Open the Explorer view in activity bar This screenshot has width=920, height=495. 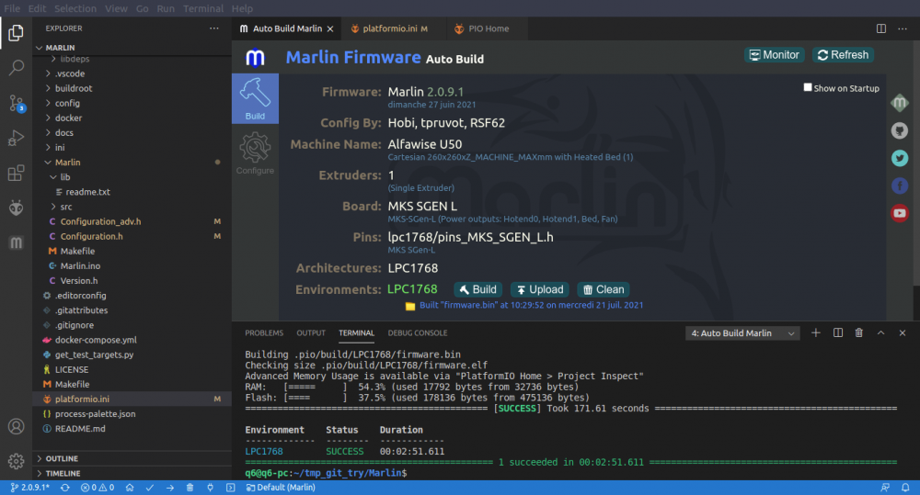(16, 33)
